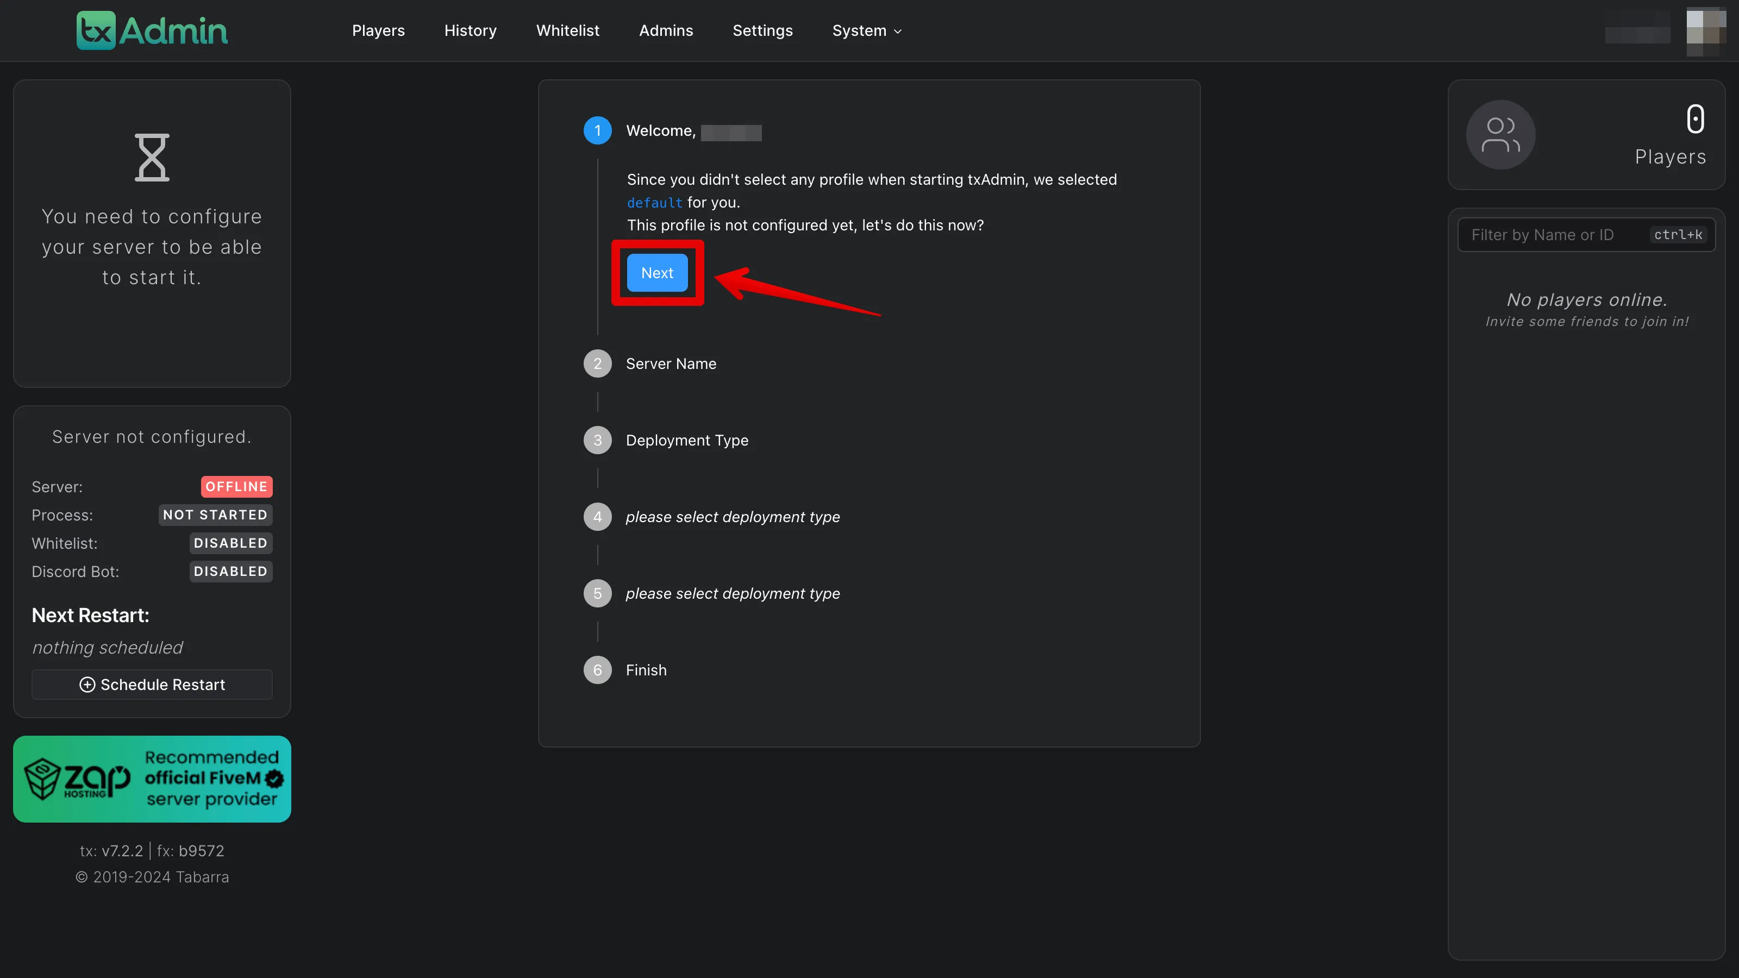Open the History menu item
Screen dimensions: 1739x978
pyautogui.click(x=470, y=30)
